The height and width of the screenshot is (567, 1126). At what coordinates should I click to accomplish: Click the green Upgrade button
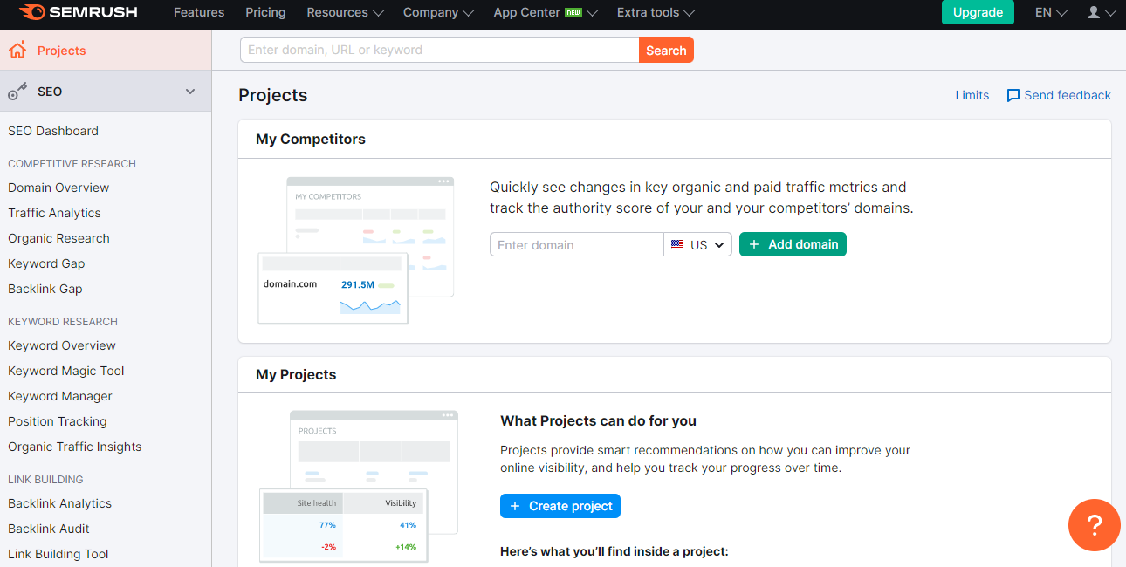978,12
